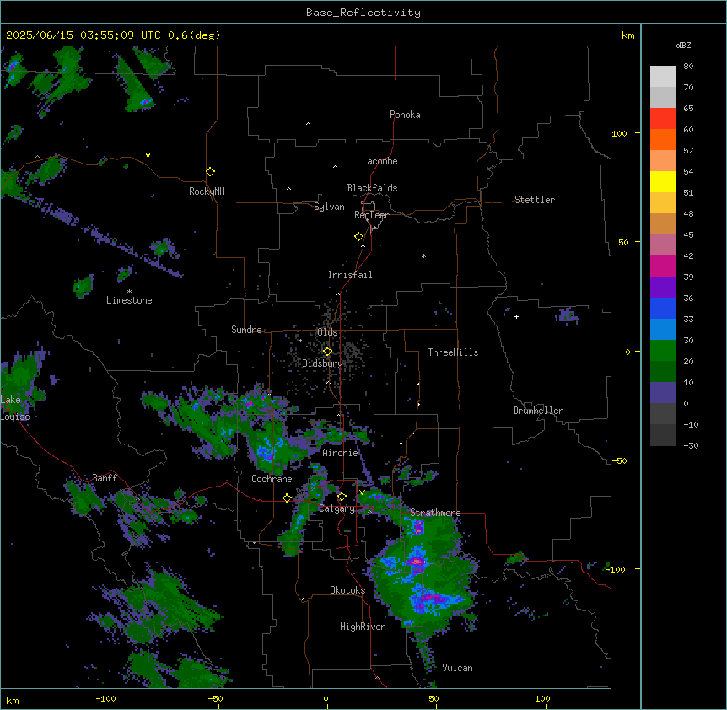Image resolution: width=727 pixels, height=710 pixels.
Task: Select the yellow diamond marker above Didsbury
Action: click(327, 352)
